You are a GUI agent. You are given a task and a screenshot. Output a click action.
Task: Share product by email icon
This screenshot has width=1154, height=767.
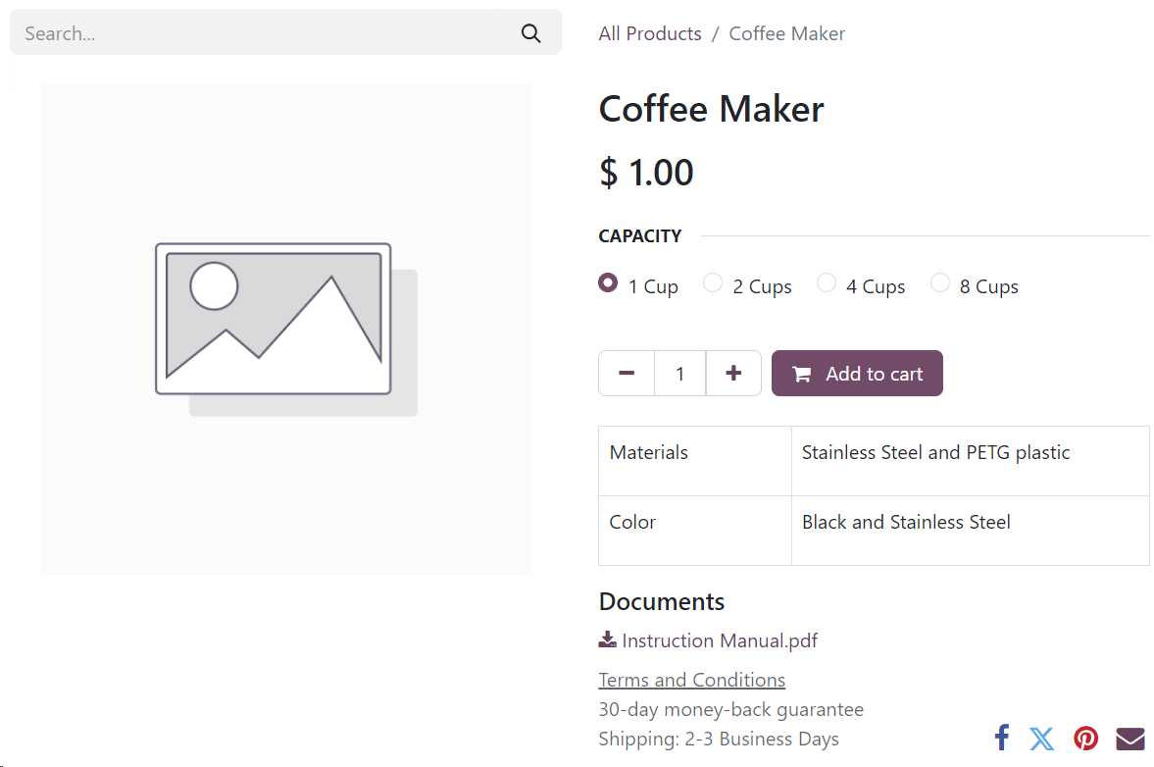pos(1129,739)
